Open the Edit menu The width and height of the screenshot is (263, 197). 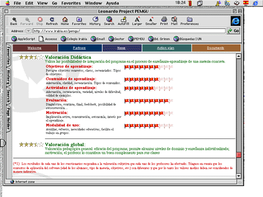(29, 3)
